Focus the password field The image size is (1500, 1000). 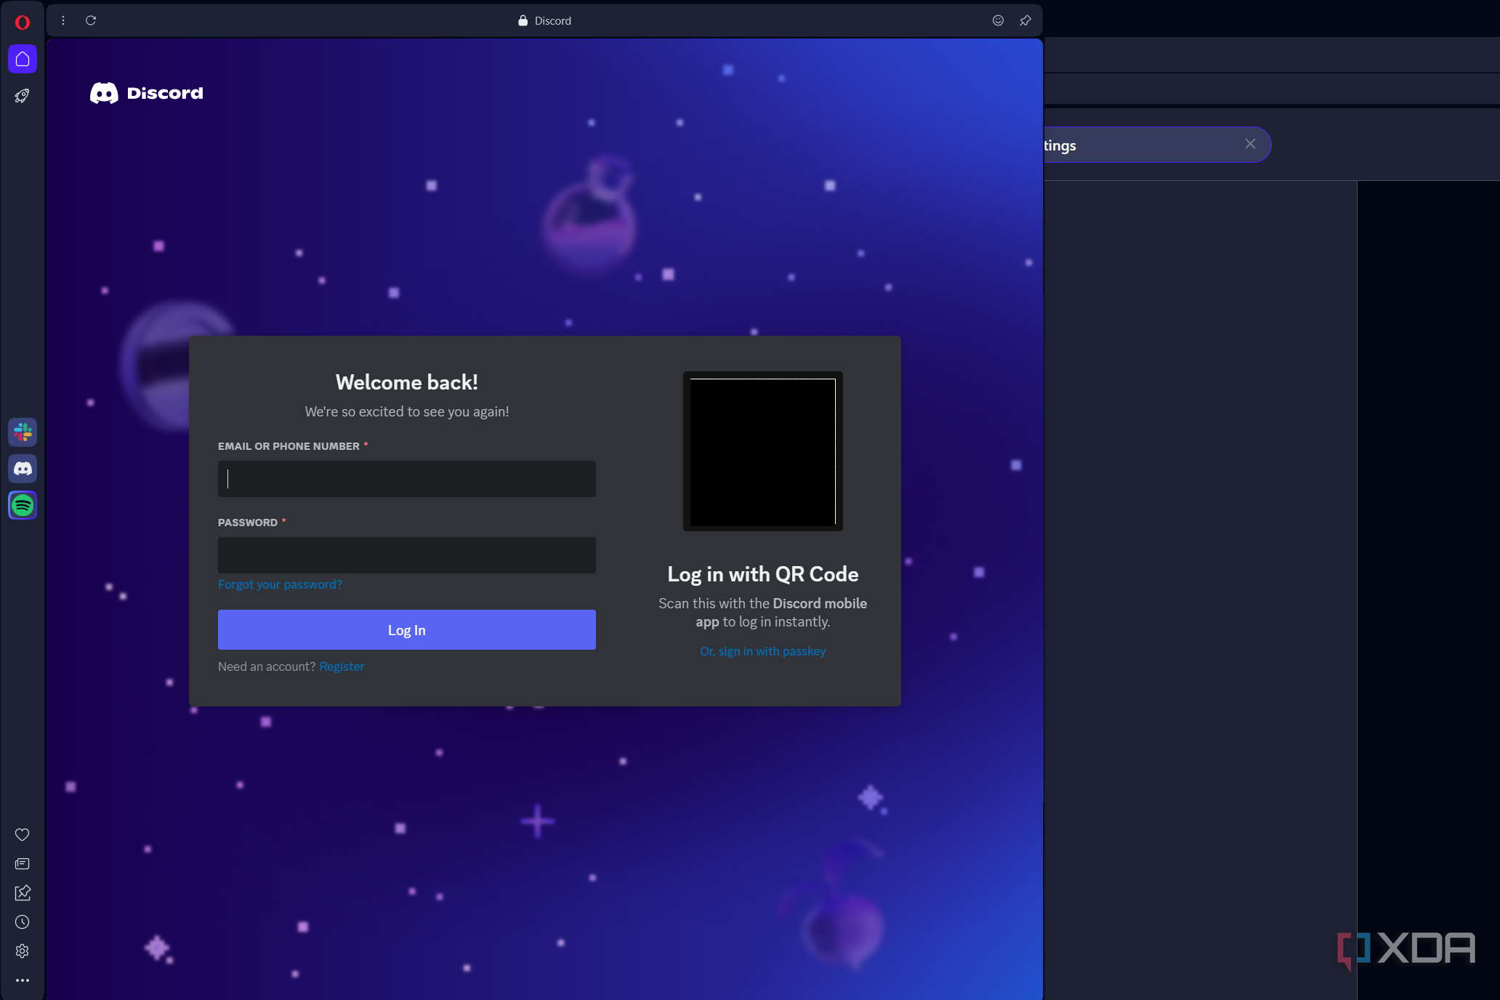coord(406,555)
